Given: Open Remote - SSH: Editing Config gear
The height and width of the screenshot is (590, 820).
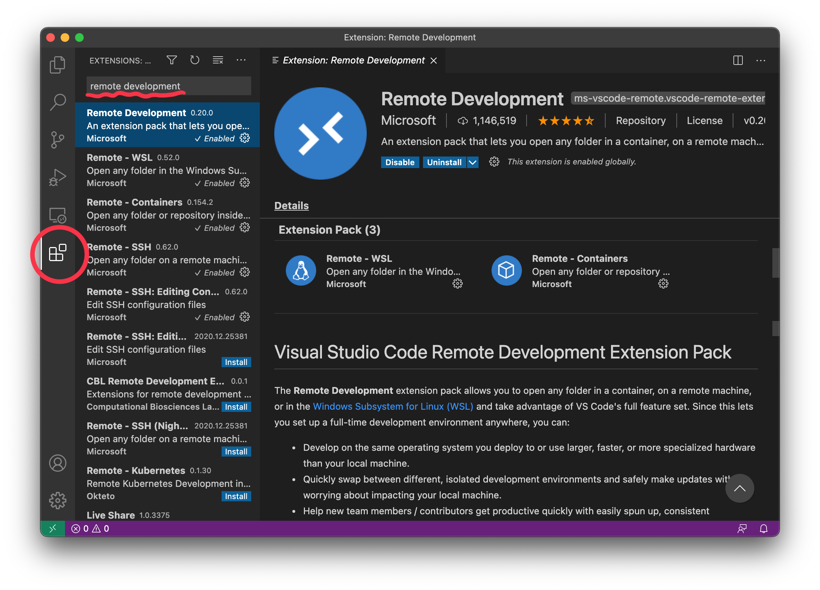Looking at the screenshot, I should (245, 317).
